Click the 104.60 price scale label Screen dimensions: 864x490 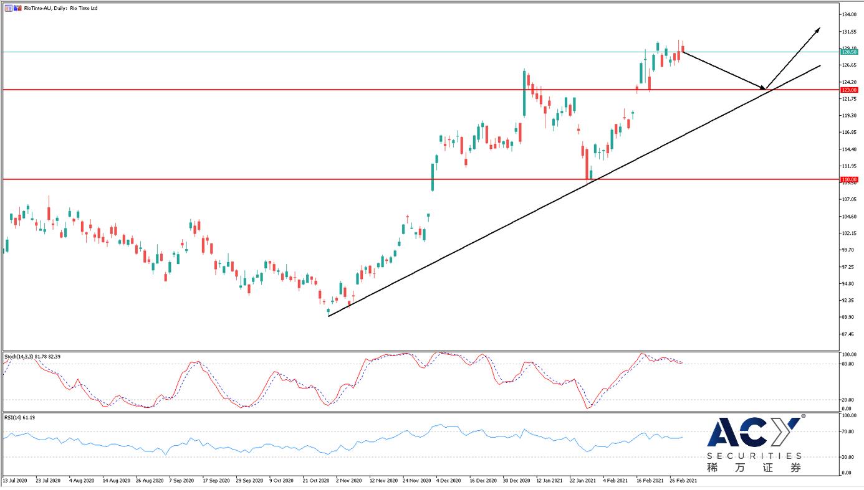click(x=850, y=216)
